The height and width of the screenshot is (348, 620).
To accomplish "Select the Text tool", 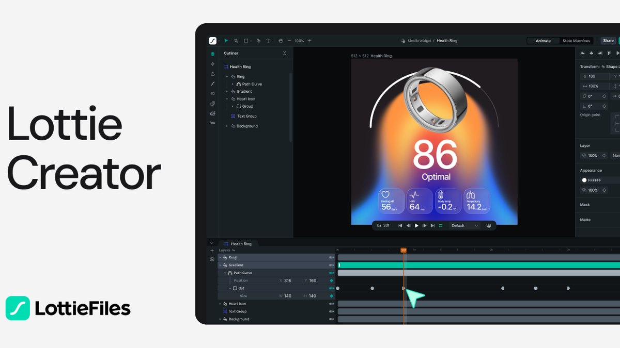I will coord(268,41).
